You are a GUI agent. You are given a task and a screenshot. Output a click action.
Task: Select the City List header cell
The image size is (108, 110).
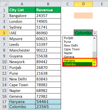click(22, 10)
